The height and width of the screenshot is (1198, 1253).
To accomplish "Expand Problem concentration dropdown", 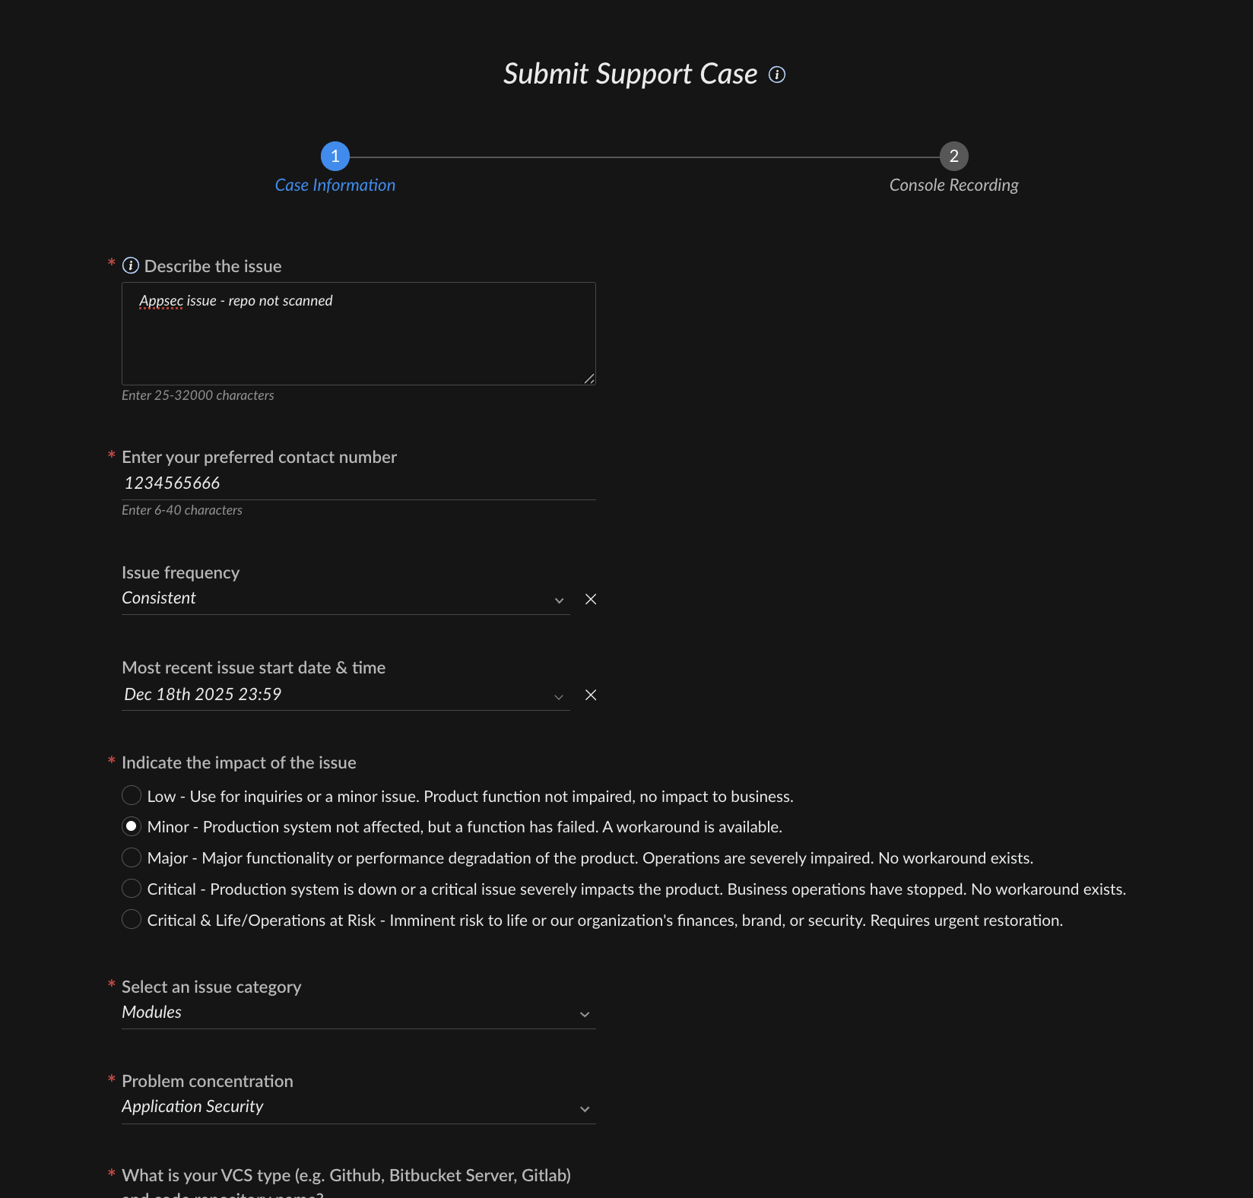I will point(585,1108).
